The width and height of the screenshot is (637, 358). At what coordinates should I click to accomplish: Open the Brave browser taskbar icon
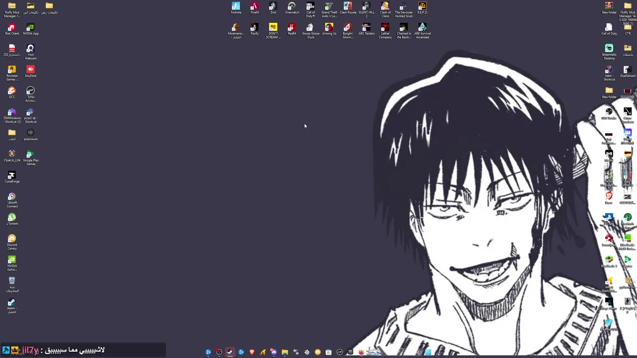click(252, 352)
